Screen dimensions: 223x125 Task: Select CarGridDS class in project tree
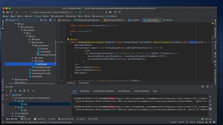(x=44, y=52)
